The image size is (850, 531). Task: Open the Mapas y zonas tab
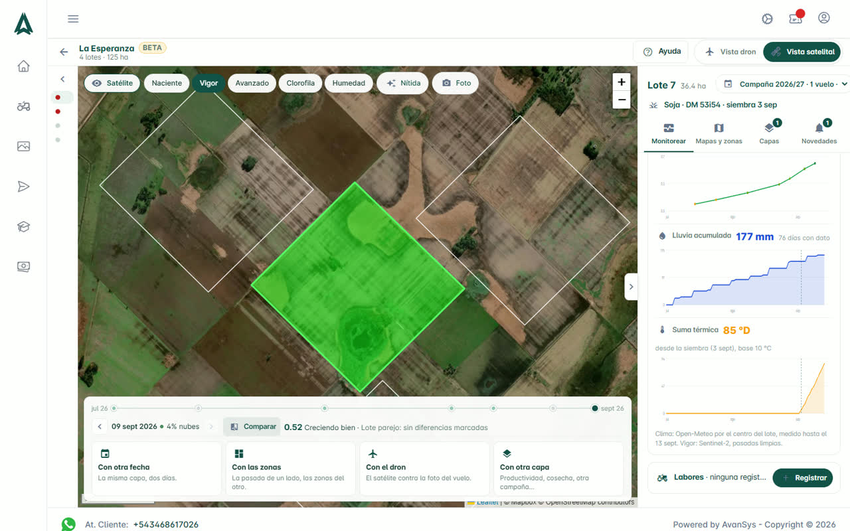tap(719, 133)
